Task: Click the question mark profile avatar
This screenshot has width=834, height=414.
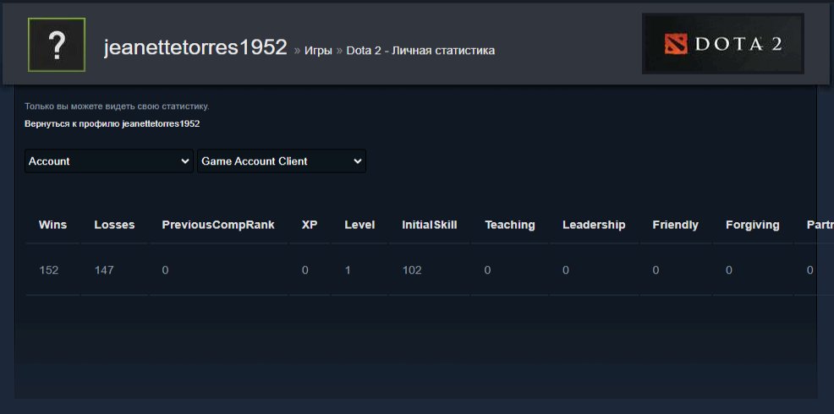Action: pos(57,46)
